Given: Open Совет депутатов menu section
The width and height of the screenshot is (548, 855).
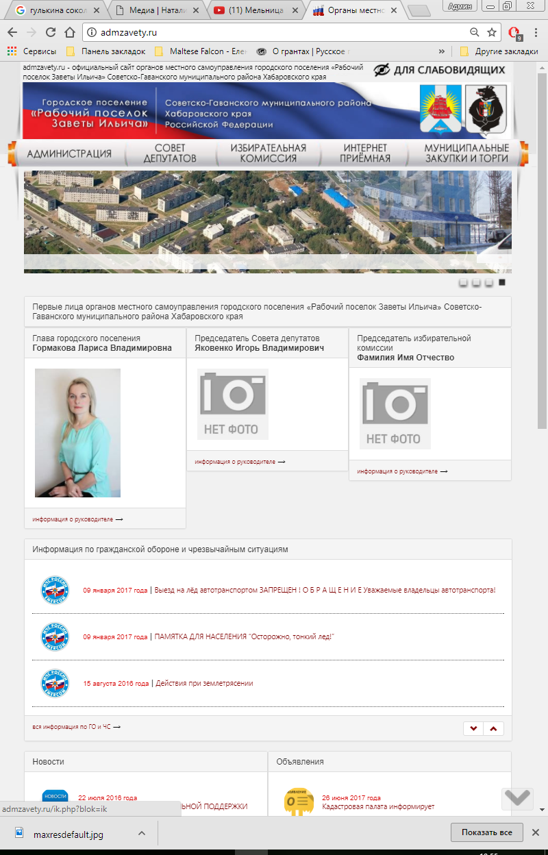Looking at the screenshot, I should tap(170, 153).
